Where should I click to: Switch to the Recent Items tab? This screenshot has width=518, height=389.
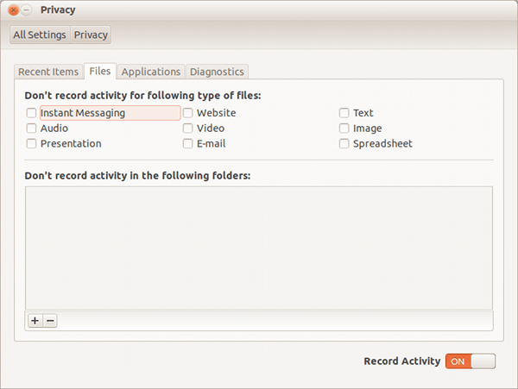[48, 72]
